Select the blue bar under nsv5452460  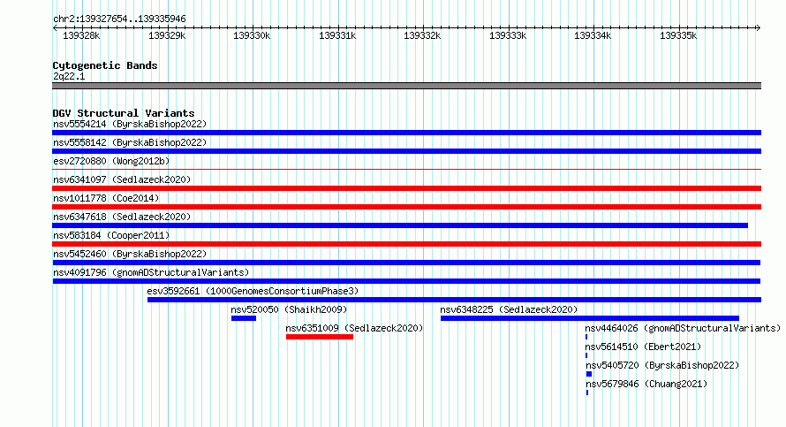coord(406,263)
